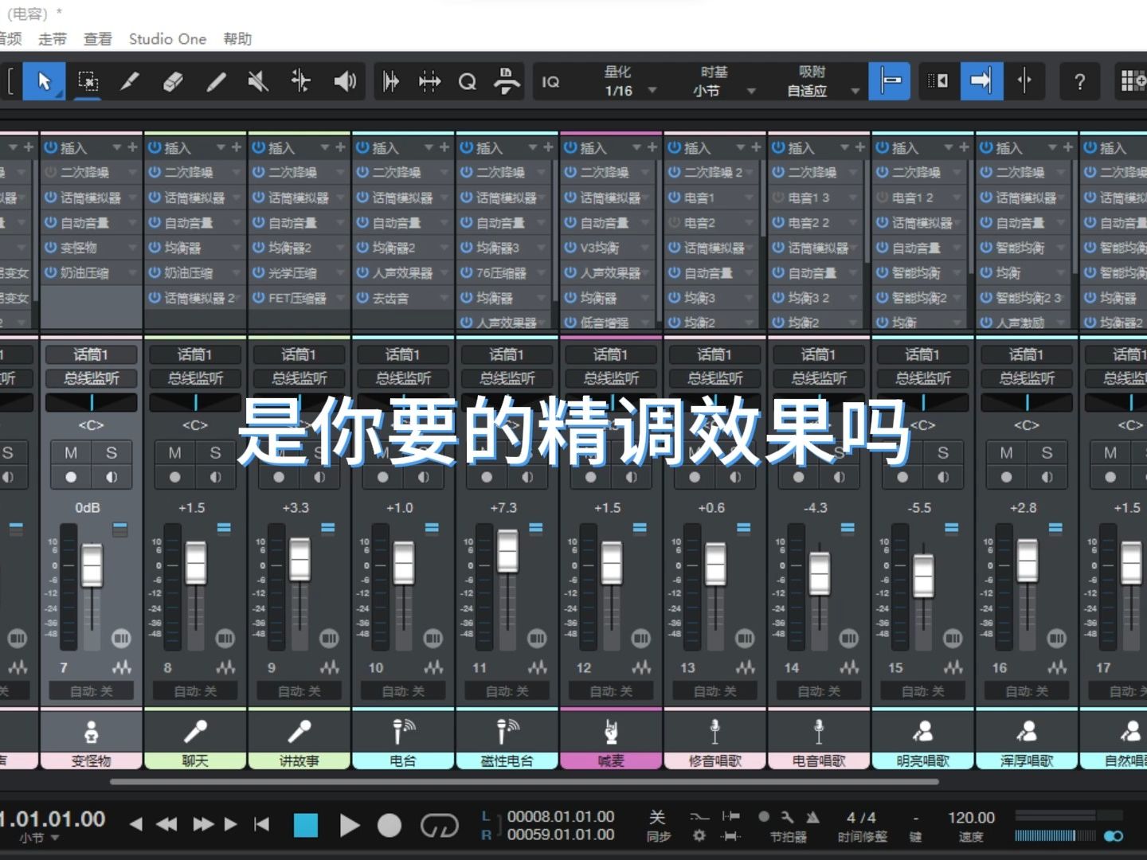Click the radio microphone icon of 电台 channel
This screenshot has width=1147, height=860.
tap(403, 731)
